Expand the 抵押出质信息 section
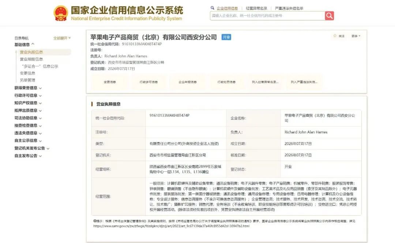 pyautogui.click(x=28, y=111)
